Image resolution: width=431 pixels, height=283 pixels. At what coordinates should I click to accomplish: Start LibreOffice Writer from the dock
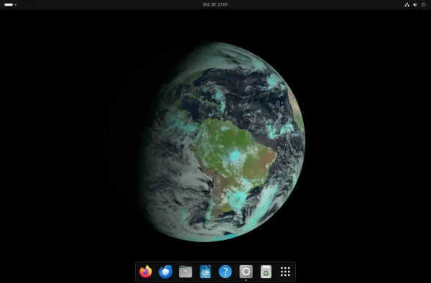205,272
